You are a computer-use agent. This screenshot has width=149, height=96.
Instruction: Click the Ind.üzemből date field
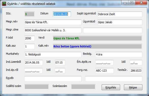click(x=33, y=62)
